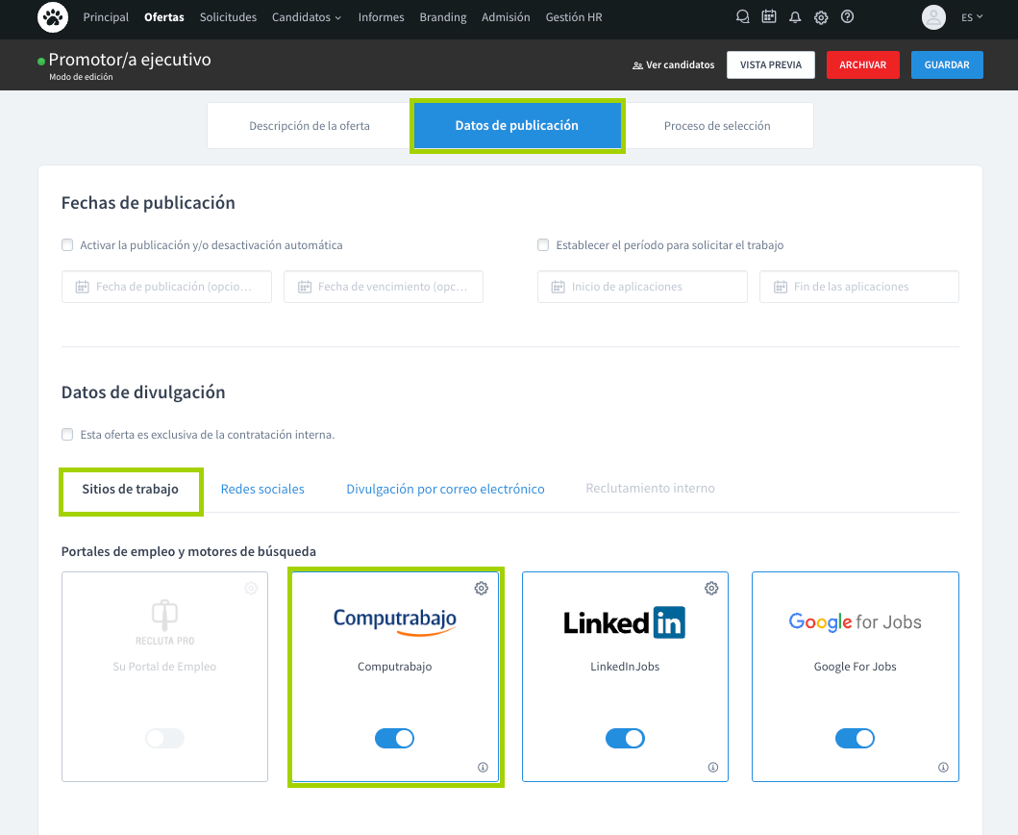This screenshot has width=1018, height=835.
Task: Open the settings gear in top bar
Action: click(x=821, y=17)
